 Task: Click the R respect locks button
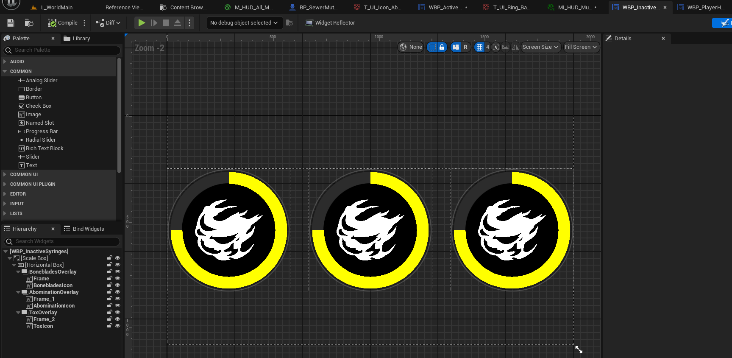(465, 47)
